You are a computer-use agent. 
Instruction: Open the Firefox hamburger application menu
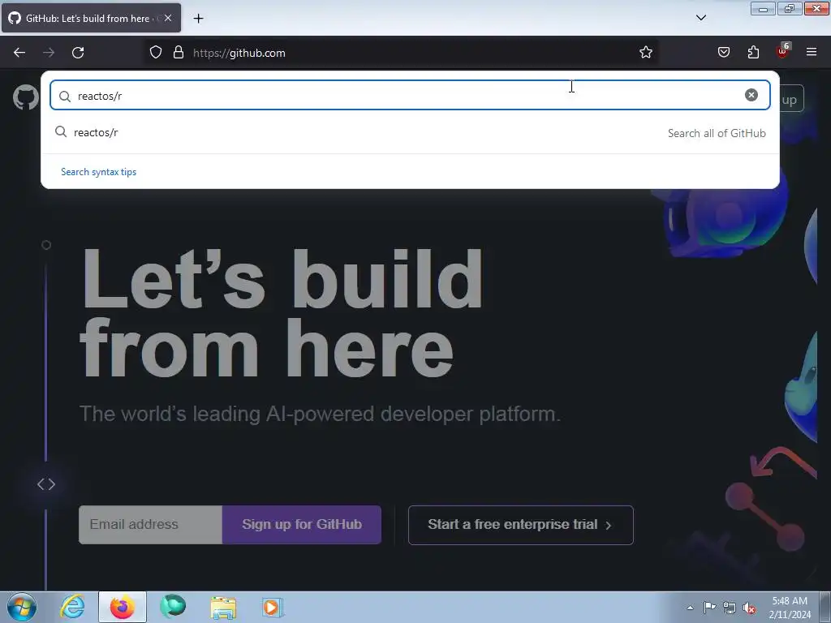(x=812, y=52)
